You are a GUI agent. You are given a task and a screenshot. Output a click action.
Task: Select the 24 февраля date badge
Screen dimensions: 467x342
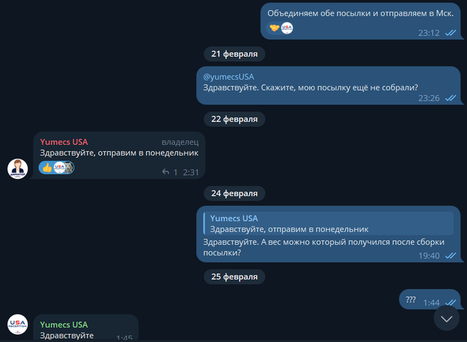click(234, 193)
